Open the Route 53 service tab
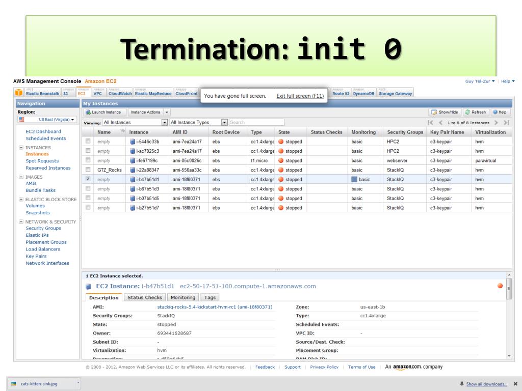Viewport: 522px width, 391px height. pyautogui.click(x=341, y=92)
